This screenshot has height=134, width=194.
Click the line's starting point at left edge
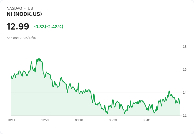11,76
